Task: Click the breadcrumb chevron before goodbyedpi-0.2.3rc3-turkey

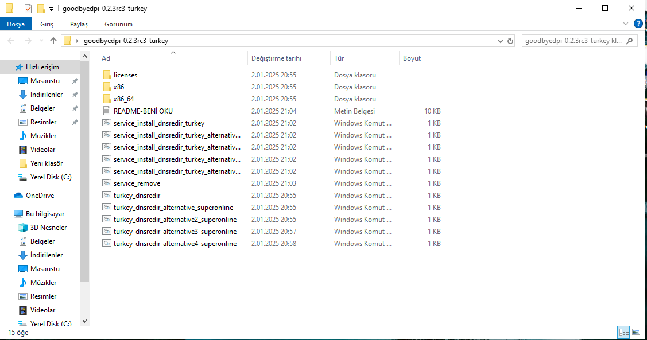Action: pos(77,41)
